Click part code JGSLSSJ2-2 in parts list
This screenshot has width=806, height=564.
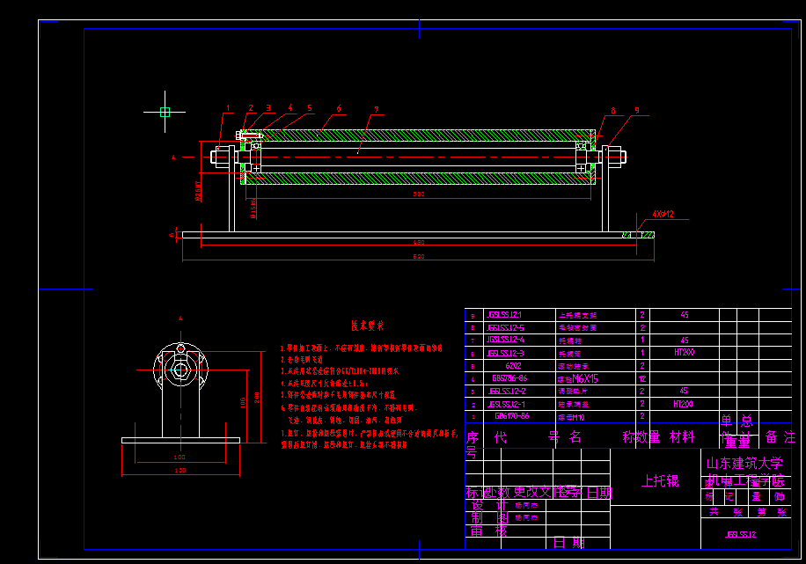click(x=506, y=391)
